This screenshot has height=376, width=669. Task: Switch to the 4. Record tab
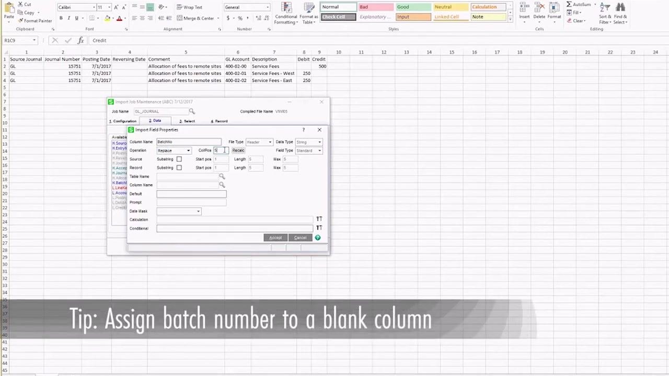219,121
